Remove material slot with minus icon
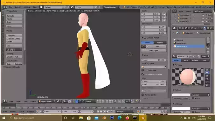This screenshot has width=215, height=121. (208, 42)
